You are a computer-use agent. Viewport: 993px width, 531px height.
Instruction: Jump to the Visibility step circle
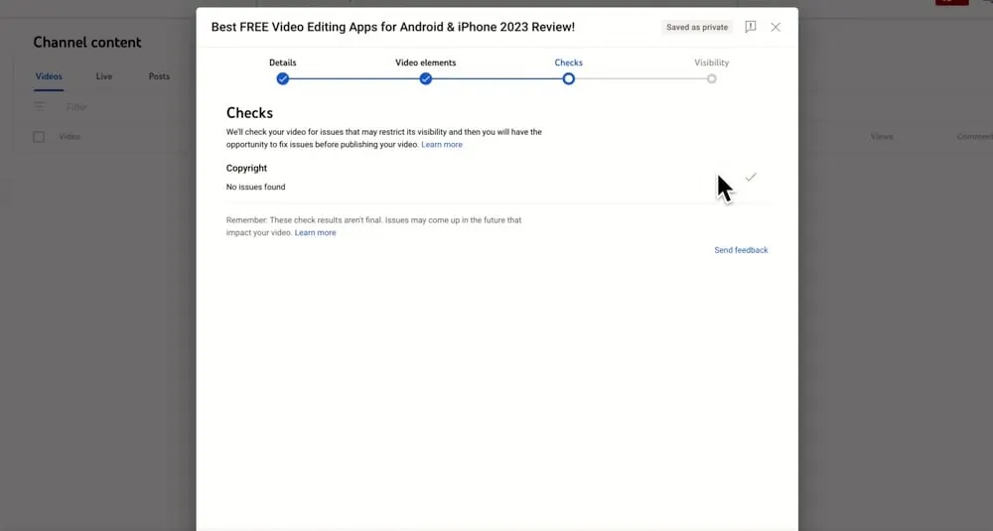pos(711,78)
